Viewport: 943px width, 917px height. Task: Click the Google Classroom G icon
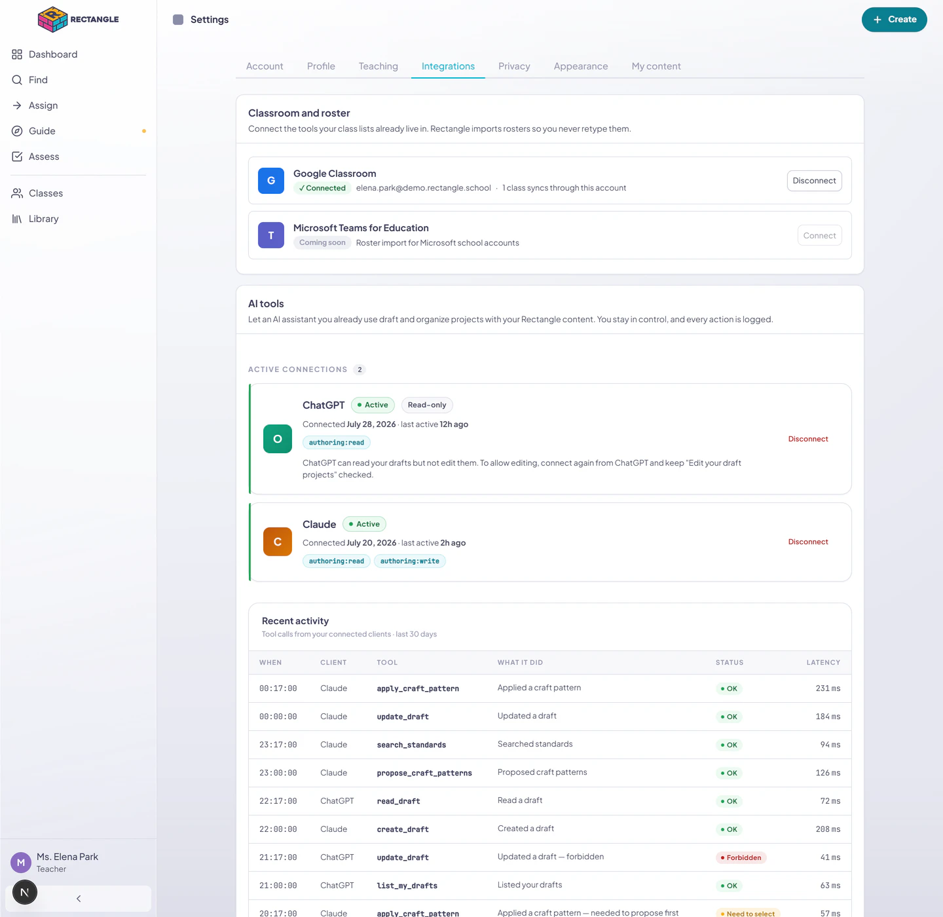tap(271, 181)
